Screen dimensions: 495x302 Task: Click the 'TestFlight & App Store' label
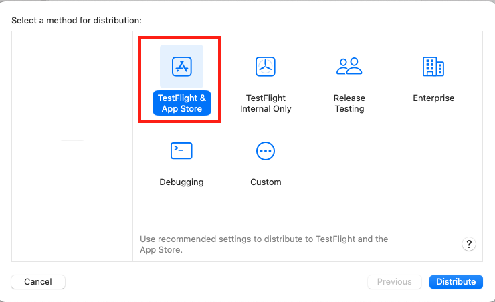[x=182, y=103]
